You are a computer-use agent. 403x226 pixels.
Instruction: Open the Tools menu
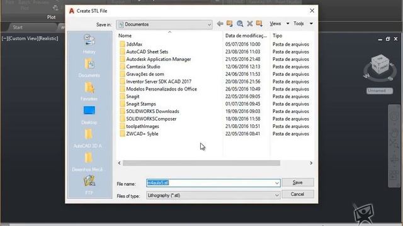pyautogui.click(x=298, y=24)
